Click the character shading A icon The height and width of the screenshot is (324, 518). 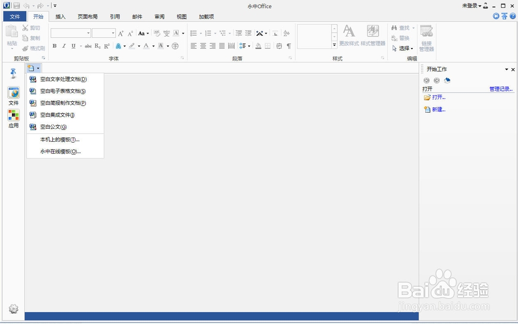click(x=161, y=46)
